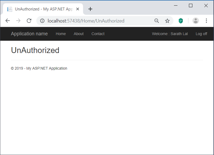
Task: Open the zoom search control in address bar
Action: 157,21
